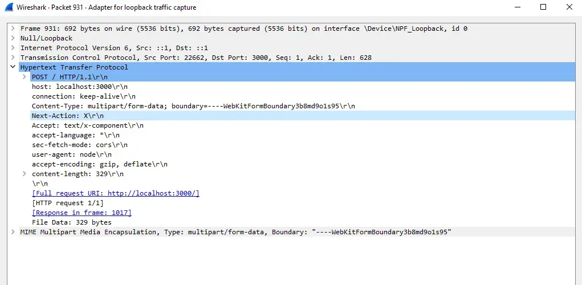Expand MIME Multipart Media Encapsulation section
The height and width of the screenshot is (285, 582).
(x=13, y=232)
